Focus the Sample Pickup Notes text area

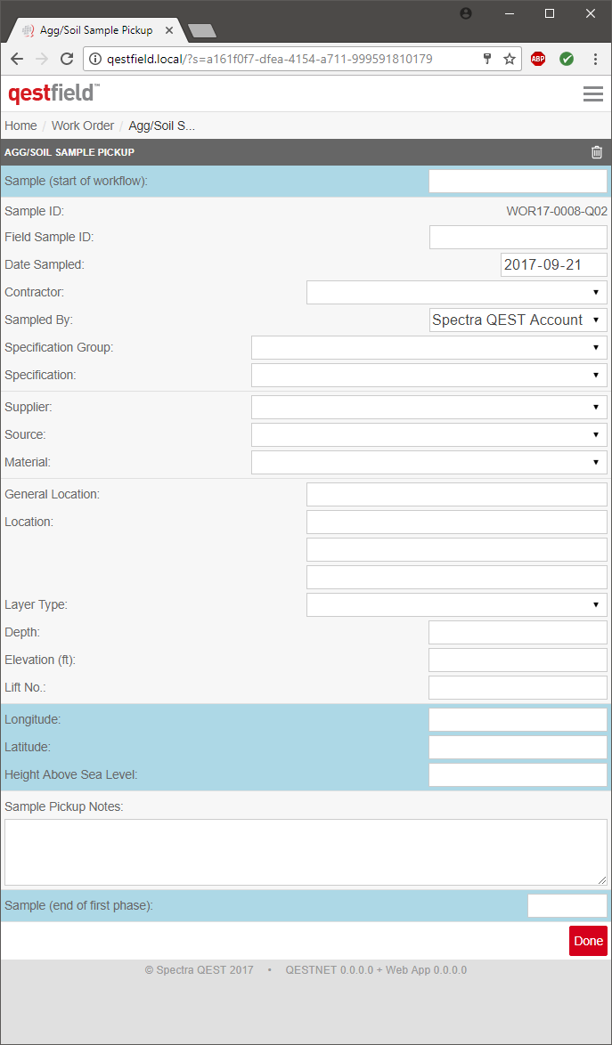[306, 852]
